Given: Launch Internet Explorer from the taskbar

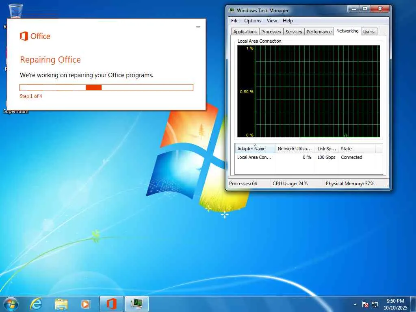Looking at the screenshot, I should pyautogui.click(x=36, y=304).
